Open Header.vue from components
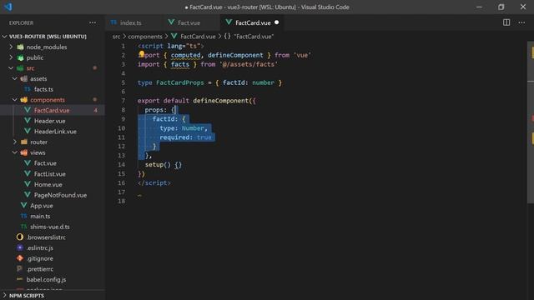The height and width of the screenshot is (300, 534). [50, 121]
